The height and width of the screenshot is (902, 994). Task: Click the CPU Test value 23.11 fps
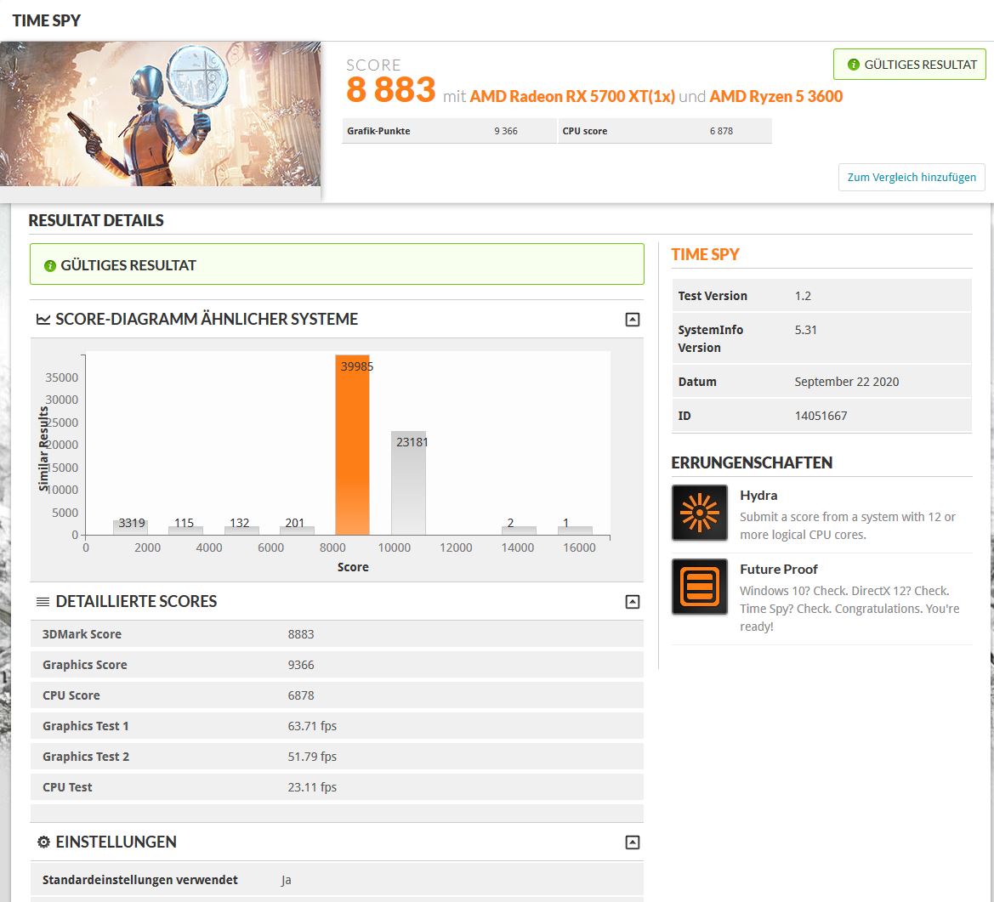[312, 786]
